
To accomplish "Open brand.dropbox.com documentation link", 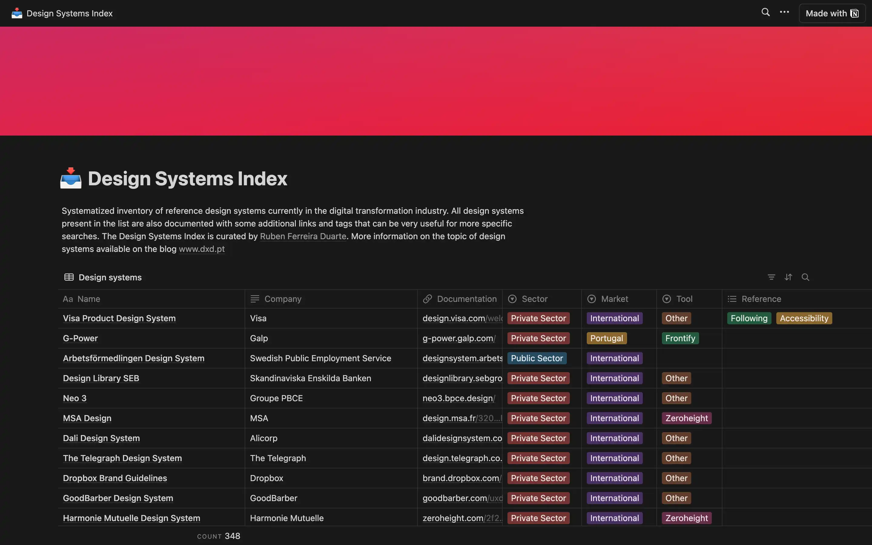I will pyautogui.click(x=462, y=478).
